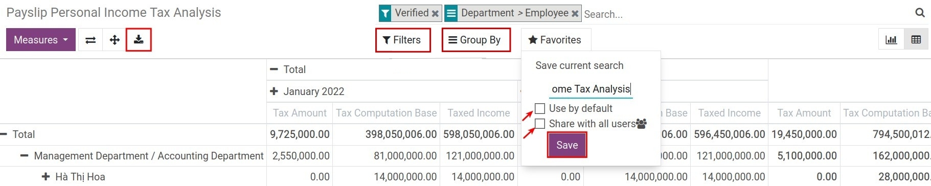
Task: Sort by January Tax Computation Base column
Action: [x=386, y=113]
